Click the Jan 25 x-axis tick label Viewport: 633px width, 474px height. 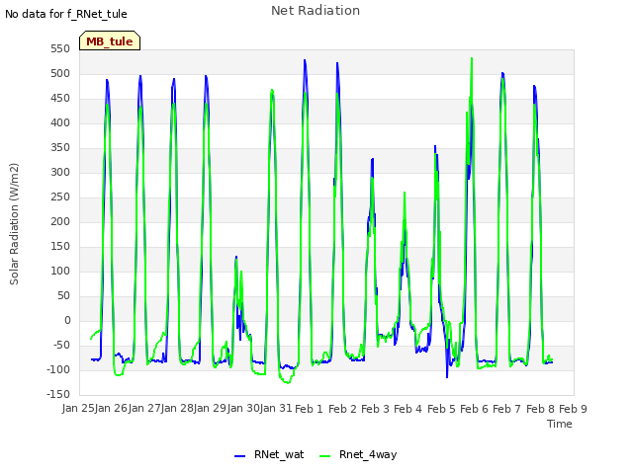tap(78, 408)
